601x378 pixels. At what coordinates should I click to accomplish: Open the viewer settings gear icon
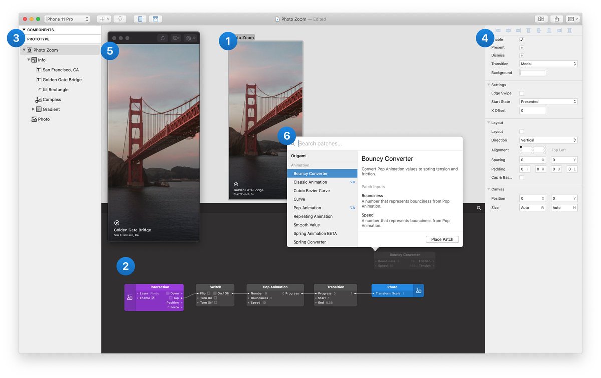point(189,37)
